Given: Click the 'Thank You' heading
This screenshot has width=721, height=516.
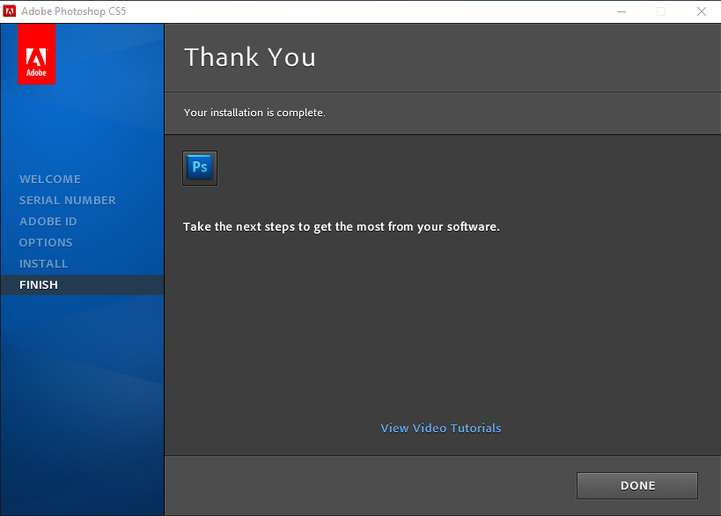Looking at the screenshot, I should [x=250, y=57].
